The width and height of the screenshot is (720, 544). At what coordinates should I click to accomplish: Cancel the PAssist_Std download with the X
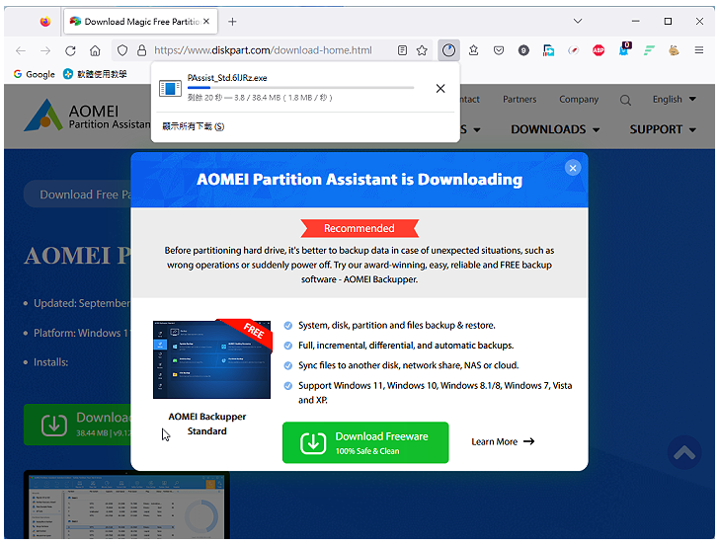[440, 88]
